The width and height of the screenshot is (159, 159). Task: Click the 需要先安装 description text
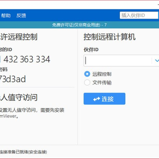coord(52,110)
